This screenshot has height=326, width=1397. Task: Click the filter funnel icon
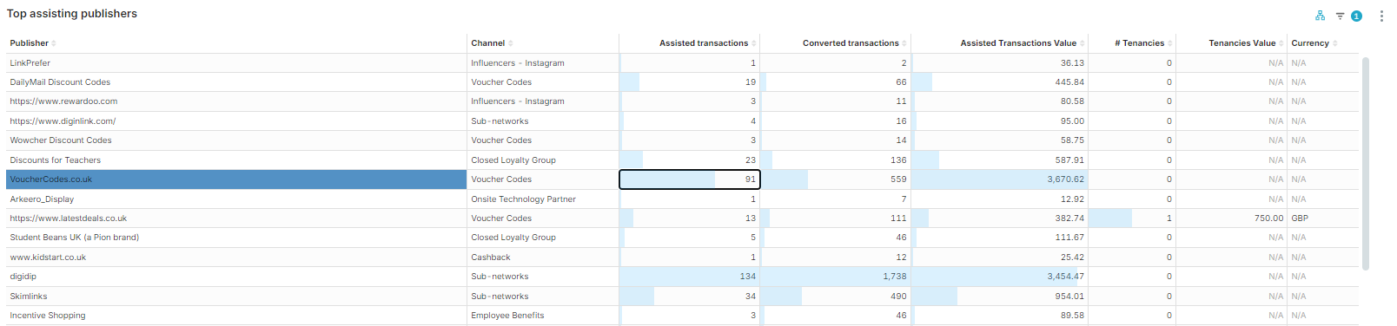point(1341,16)
